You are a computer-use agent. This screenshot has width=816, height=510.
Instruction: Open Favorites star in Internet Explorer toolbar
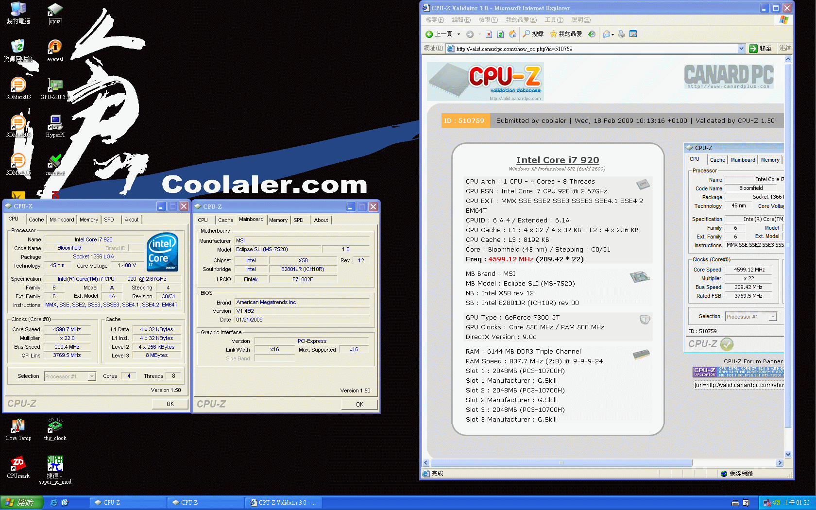(565, 34)
